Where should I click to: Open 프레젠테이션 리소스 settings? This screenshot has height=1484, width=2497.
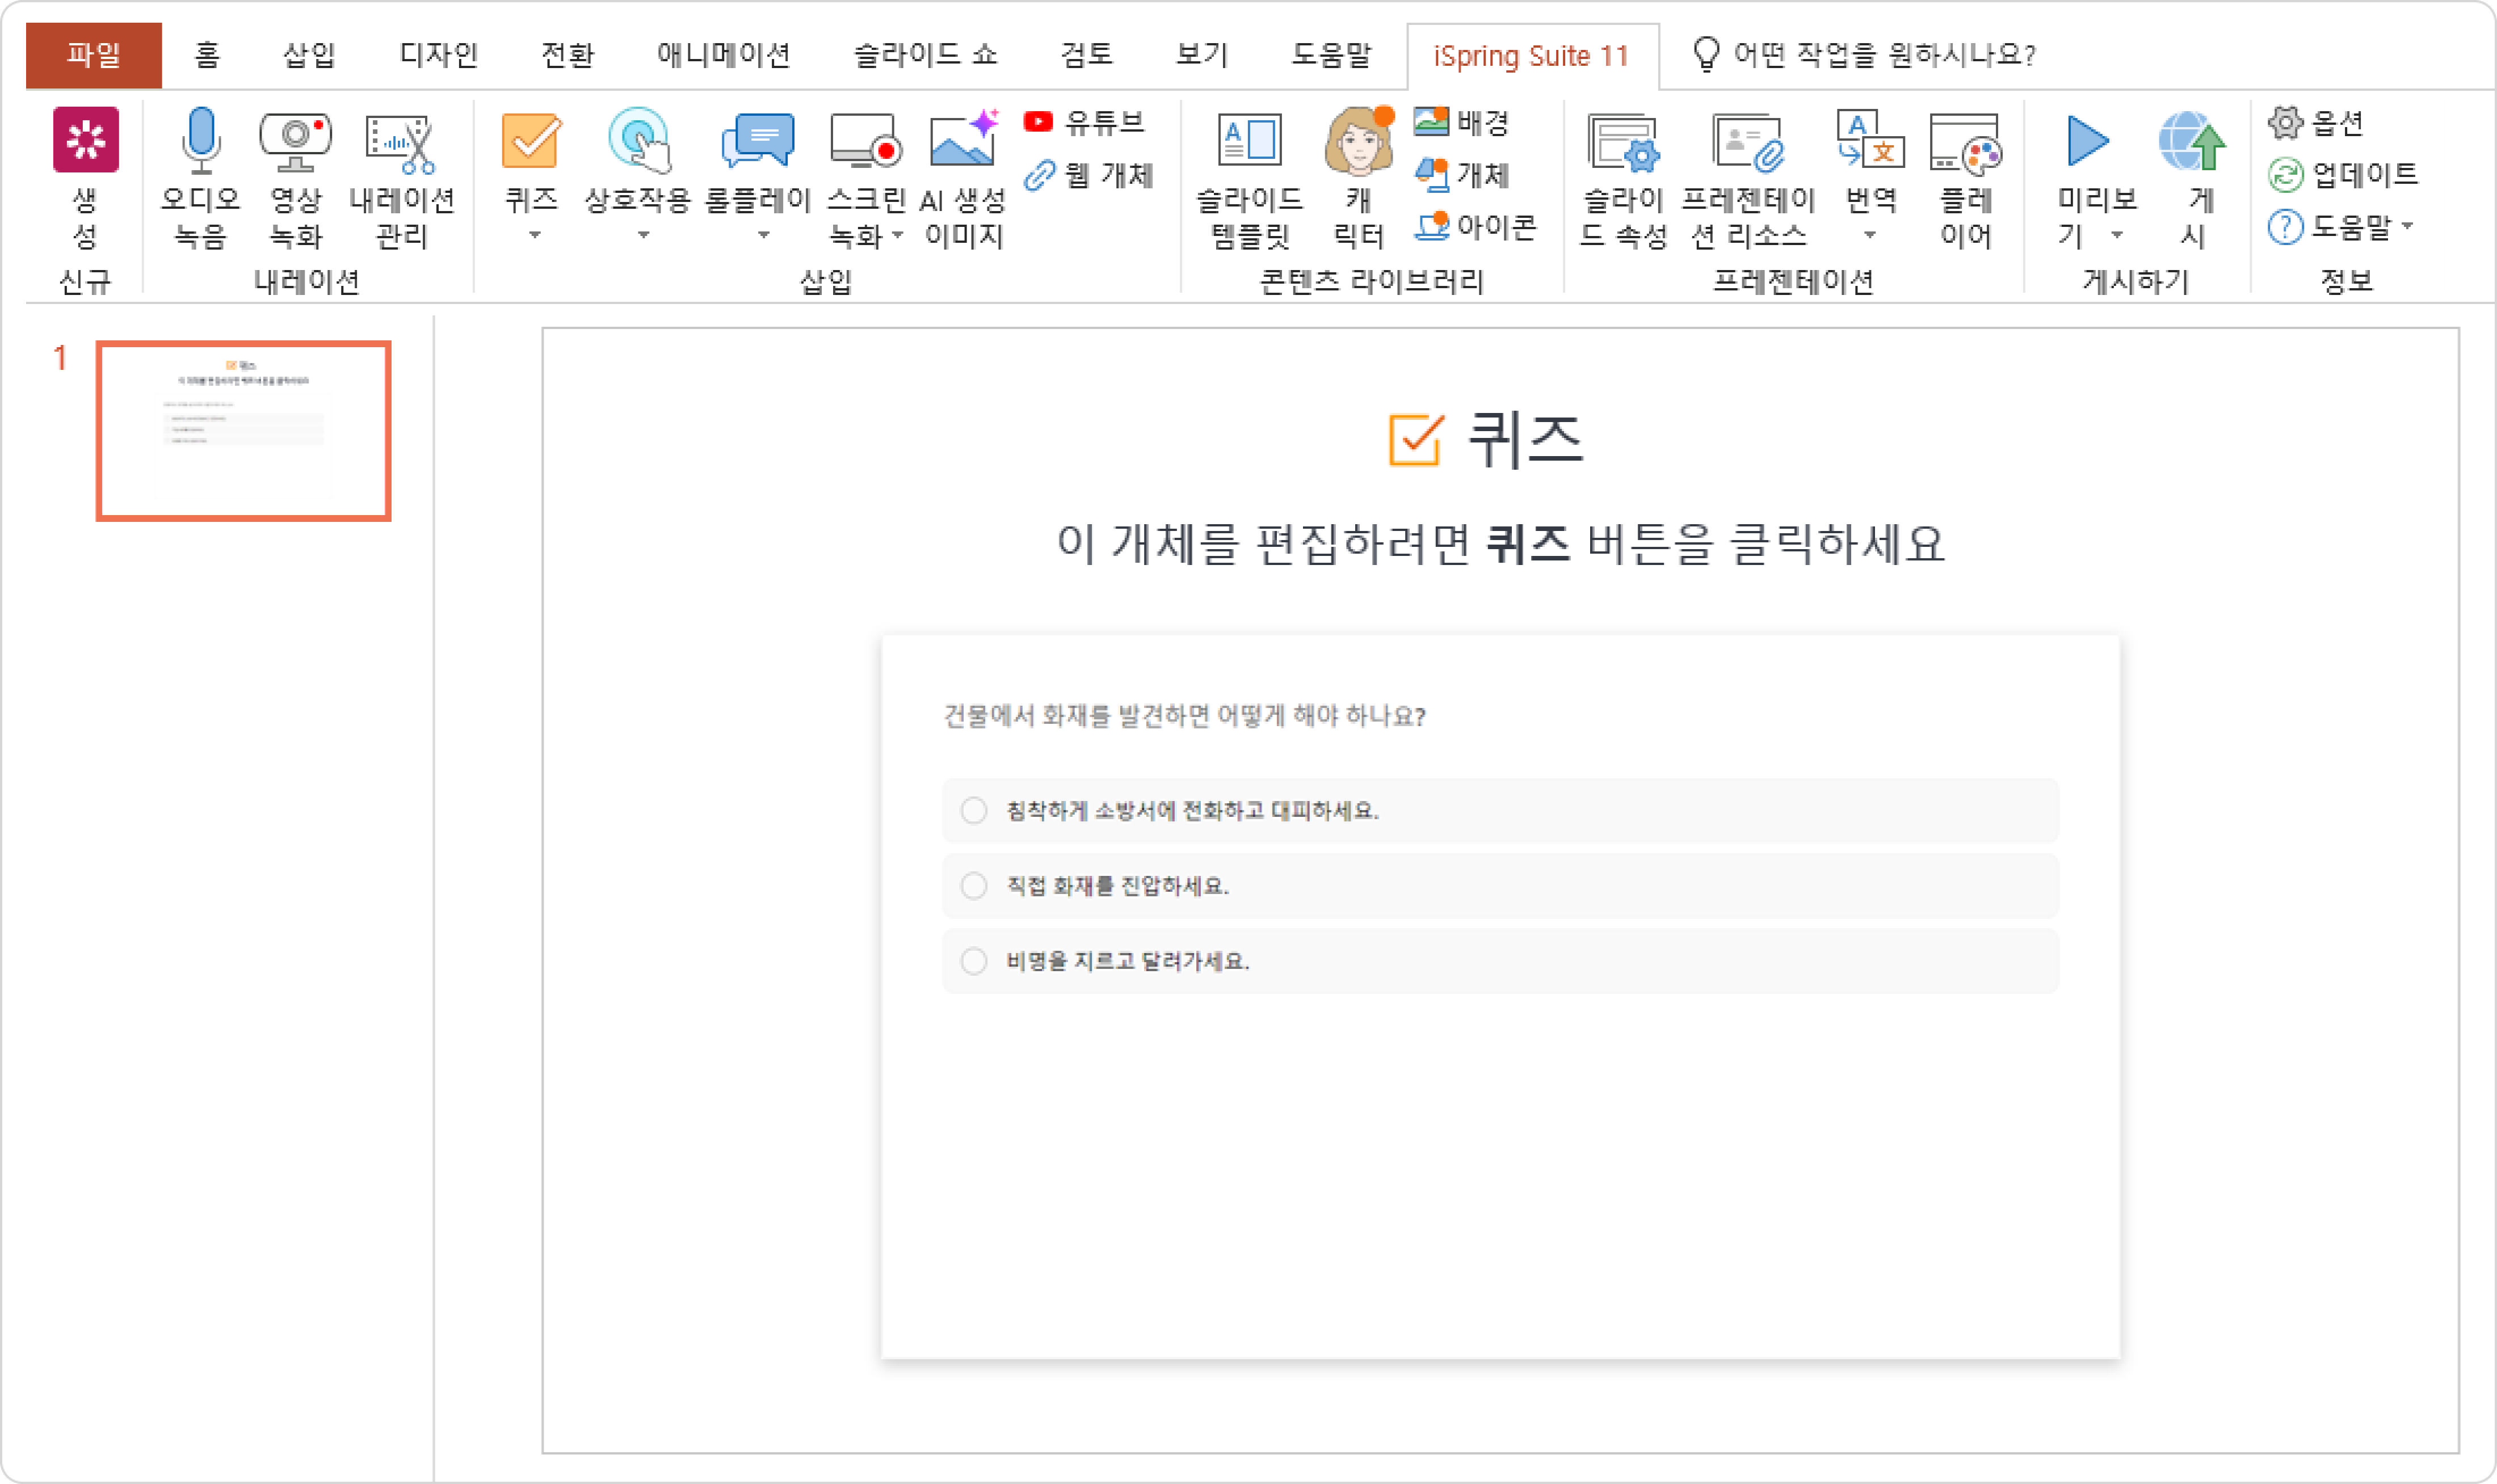point(1748,142)
